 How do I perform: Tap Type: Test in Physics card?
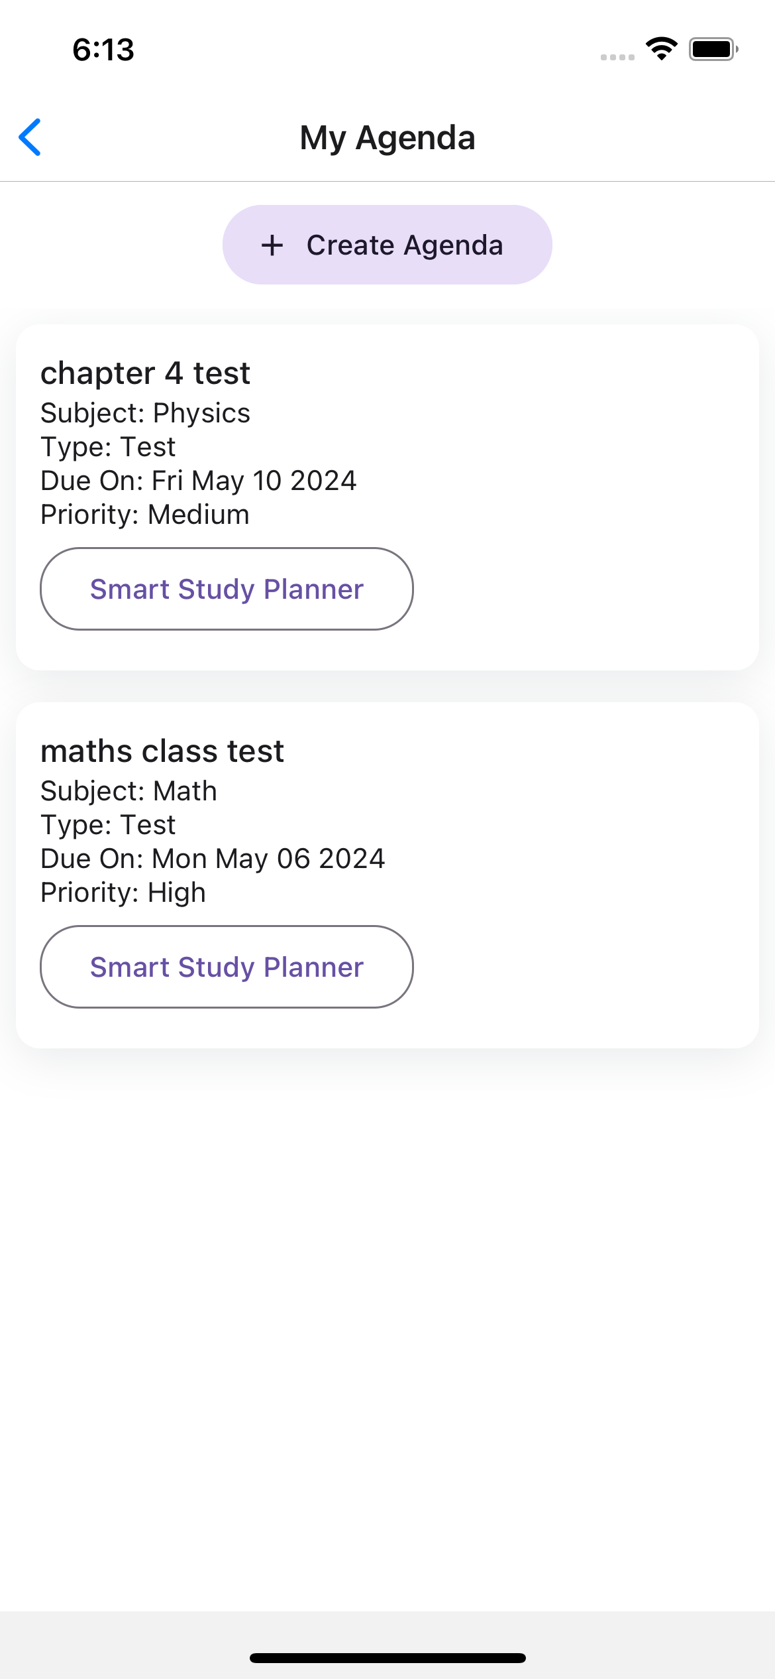pyautogui.click(x=108, y=447)
